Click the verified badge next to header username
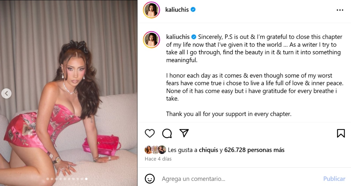 pyautogui.click(x=193, y=10)
